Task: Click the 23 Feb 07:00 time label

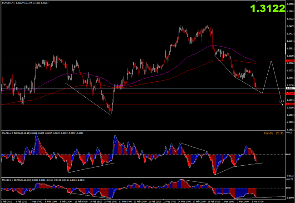Action: click(170, 202)
